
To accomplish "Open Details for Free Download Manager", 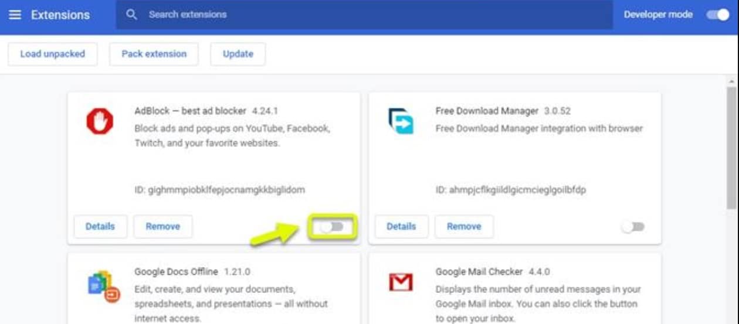I will pos(401,226).
